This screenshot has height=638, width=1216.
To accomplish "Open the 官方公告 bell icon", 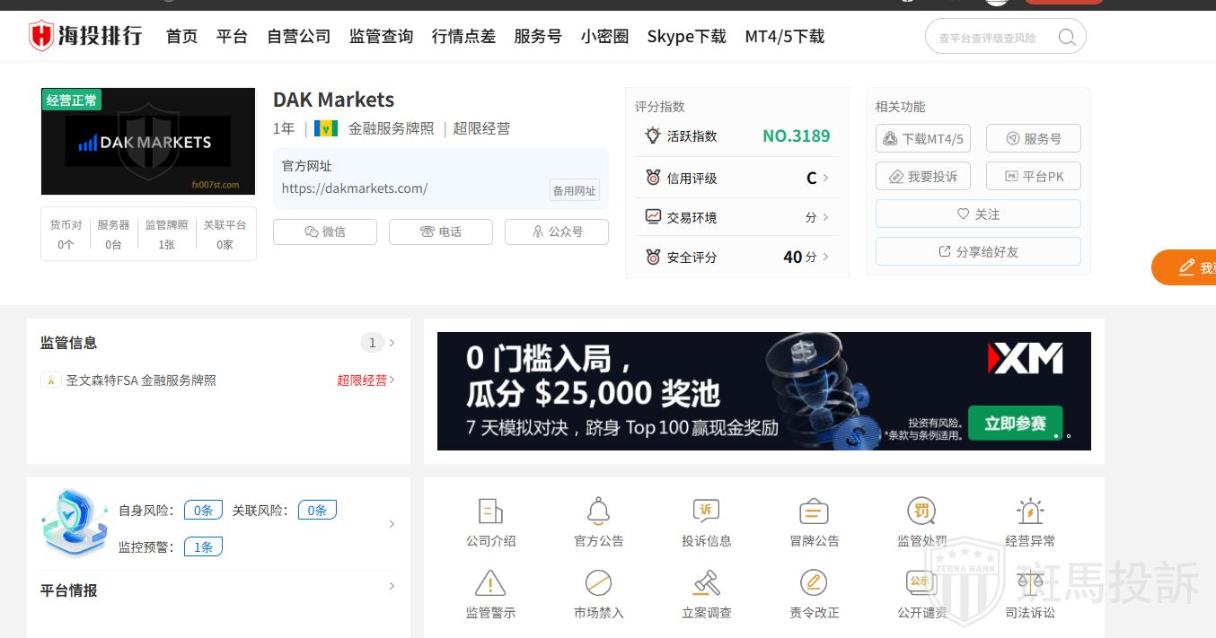I will coord(598,511).
